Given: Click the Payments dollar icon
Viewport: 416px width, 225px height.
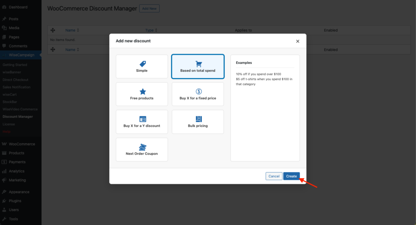Looking at the screenshot, I should tap(4, 162).
